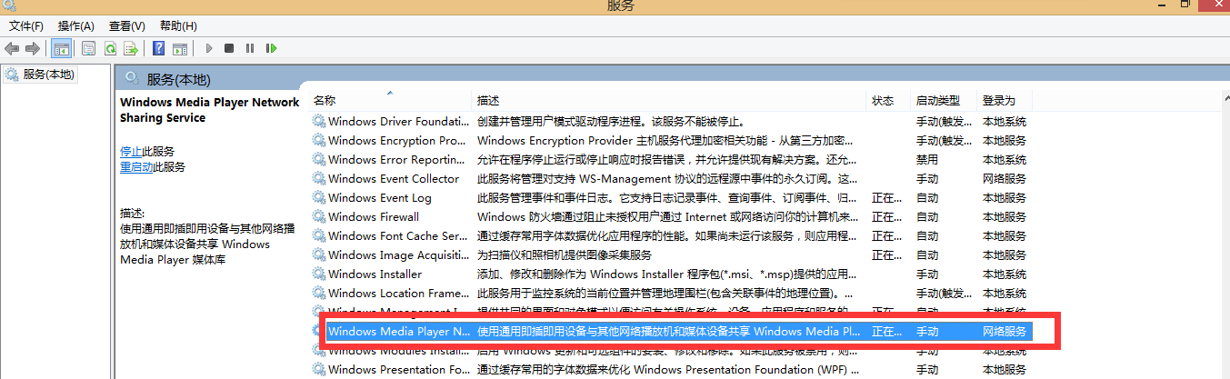Select Windows Media Player Network service row
This screenshot has height=379, width=1230.
pos(671,331)
